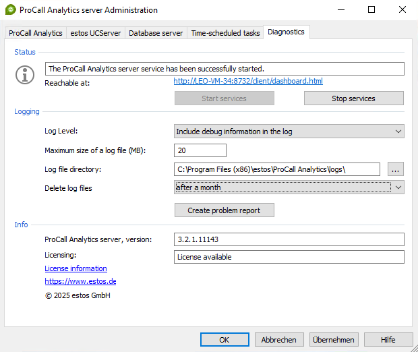418x352 pixels.
Task: Click the status information icon
Action: (25, 74)
